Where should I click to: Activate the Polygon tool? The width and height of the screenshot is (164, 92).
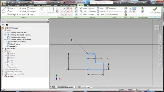[31, 11]
